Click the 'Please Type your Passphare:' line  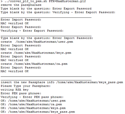pyautogui.click(x=26, y=86)
